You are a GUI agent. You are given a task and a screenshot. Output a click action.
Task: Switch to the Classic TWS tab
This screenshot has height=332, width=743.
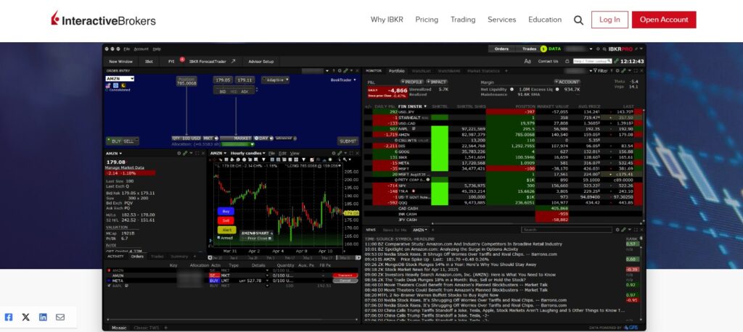[x=147, y=327]
